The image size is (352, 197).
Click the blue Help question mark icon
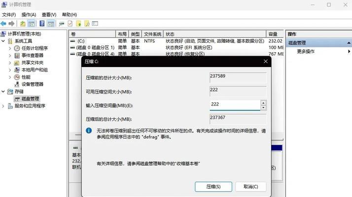pos(42,24)
